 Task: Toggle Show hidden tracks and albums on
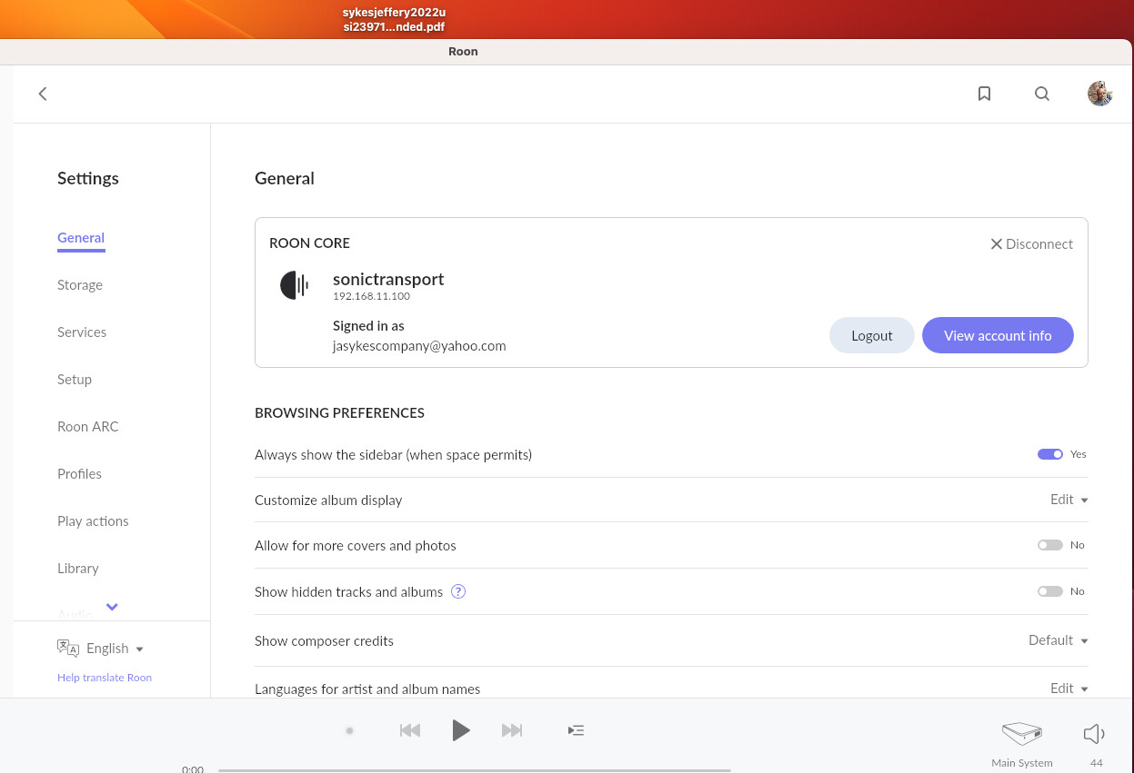pyautogui.click(x=1049, y=591)
